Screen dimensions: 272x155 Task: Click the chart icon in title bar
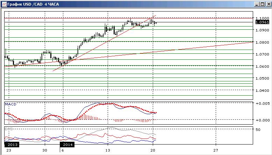pos(4,4)
